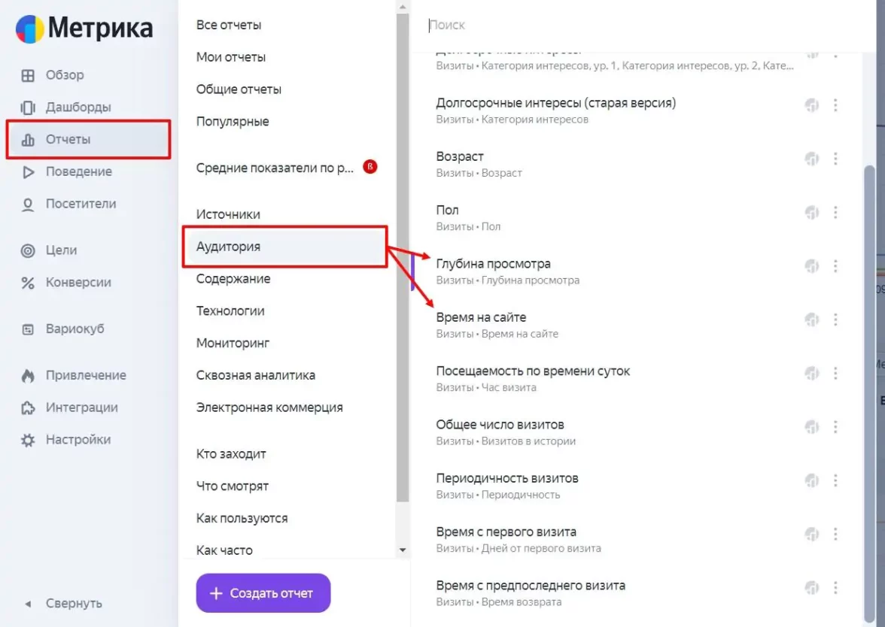The width and height of the screenshot is (885, 627).
Task: Open the Глубина просмотра report
Action: [x=493, y=264]
